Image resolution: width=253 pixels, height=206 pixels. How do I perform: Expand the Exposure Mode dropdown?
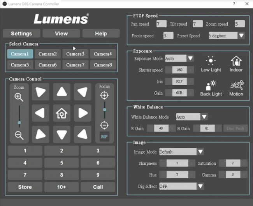[x=190, y=59]
